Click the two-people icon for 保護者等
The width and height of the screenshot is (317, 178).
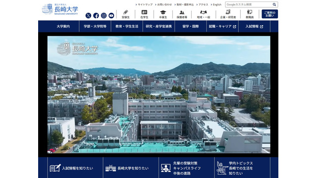(182, 12)
